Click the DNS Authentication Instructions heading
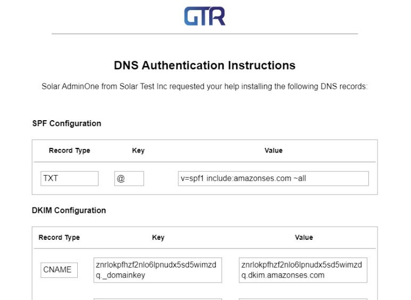The height and width of the screenshot is (300, 411). [x=204, y=66]
